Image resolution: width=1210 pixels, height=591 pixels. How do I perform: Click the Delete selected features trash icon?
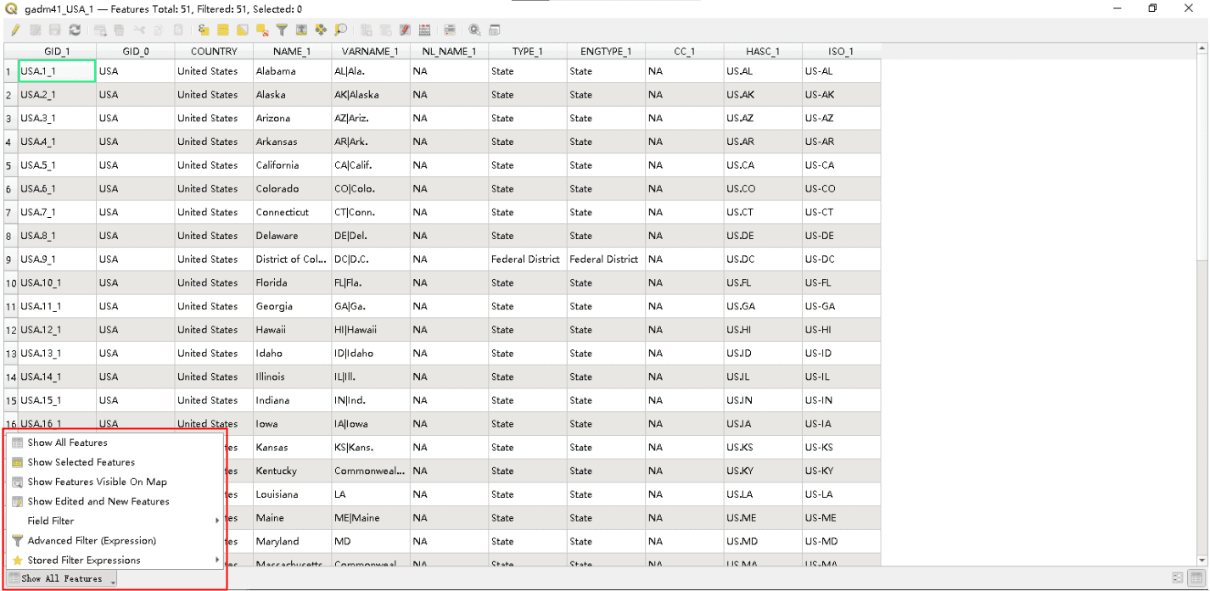tap(119, 30)
